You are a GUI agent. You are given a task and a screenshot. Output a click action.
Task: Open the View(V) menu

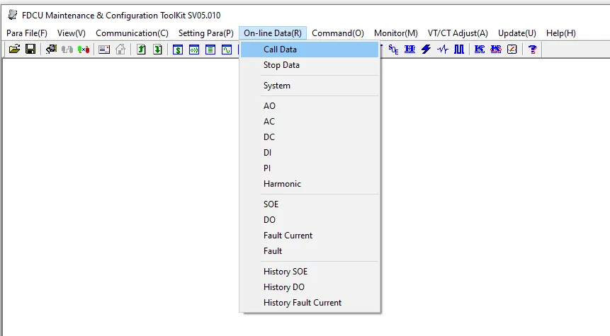point(71,33)
